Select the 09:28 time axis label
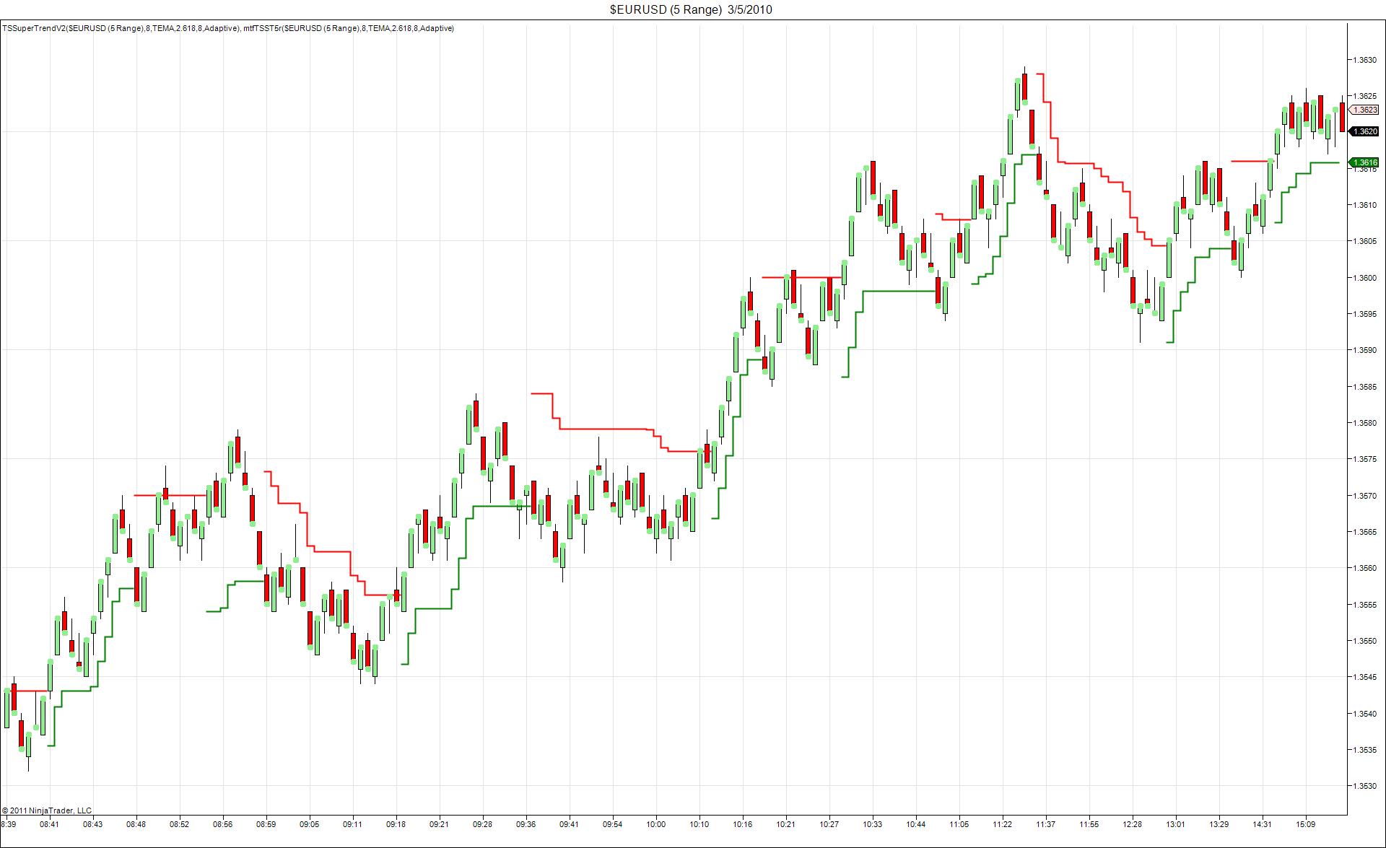Image resolution: width=1386 pixels, height=848 pixels. tap(482, 824)
